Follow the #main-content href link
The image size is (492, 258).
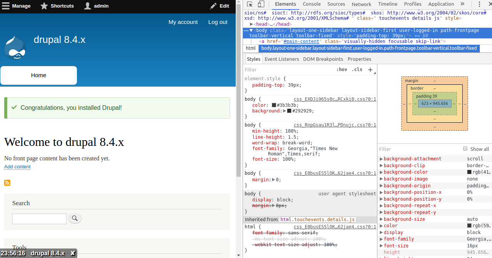click(302, 41)
